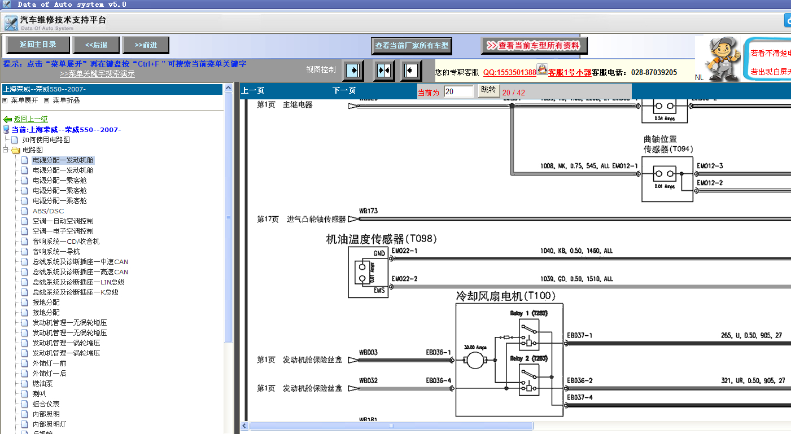Click the 20 / 42 page counter

[514, 93]
